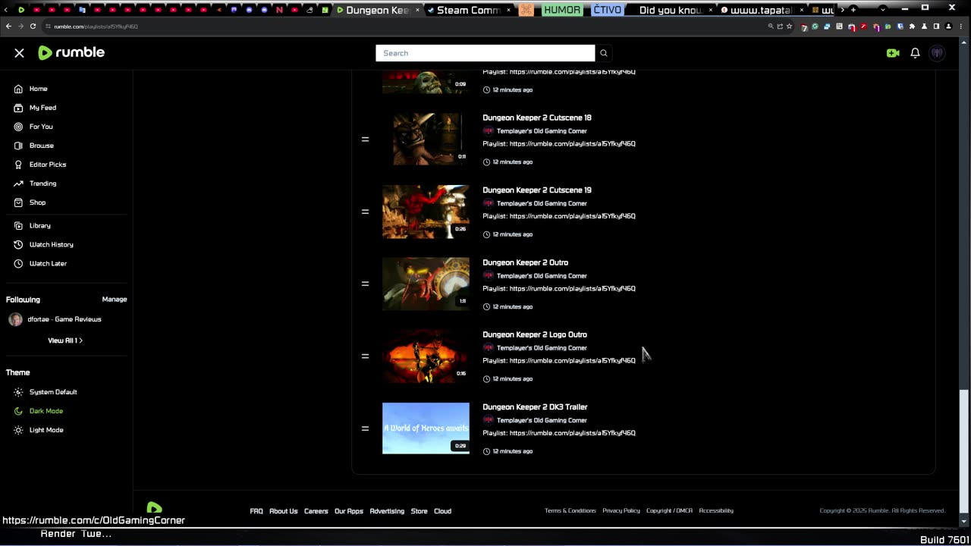Image resolution: width=971 pixels, height=546 pixels.
Task: Switch to HUMOR browser tab group
Action: 562,10
